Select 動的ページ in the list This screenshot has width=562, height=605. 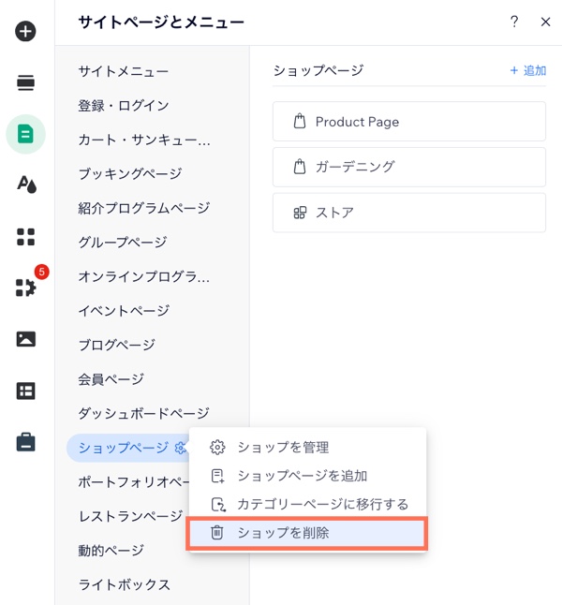point(111,550)
